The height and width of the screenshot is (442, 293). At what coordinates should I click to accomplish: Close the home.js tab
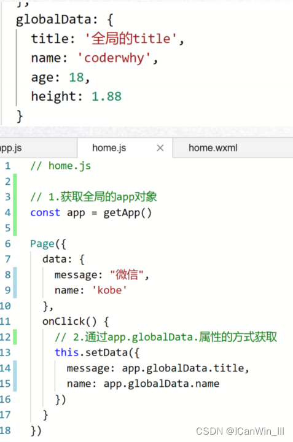pyautogui.click(x=160, y=148)
